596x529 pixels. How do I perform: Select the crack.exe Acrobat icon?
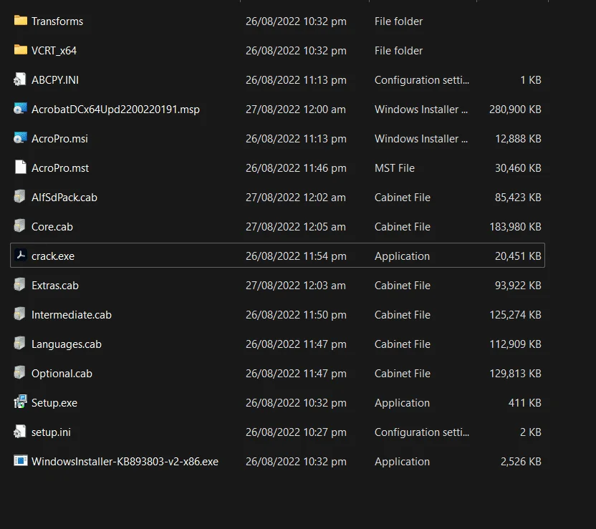click(21, 256)
